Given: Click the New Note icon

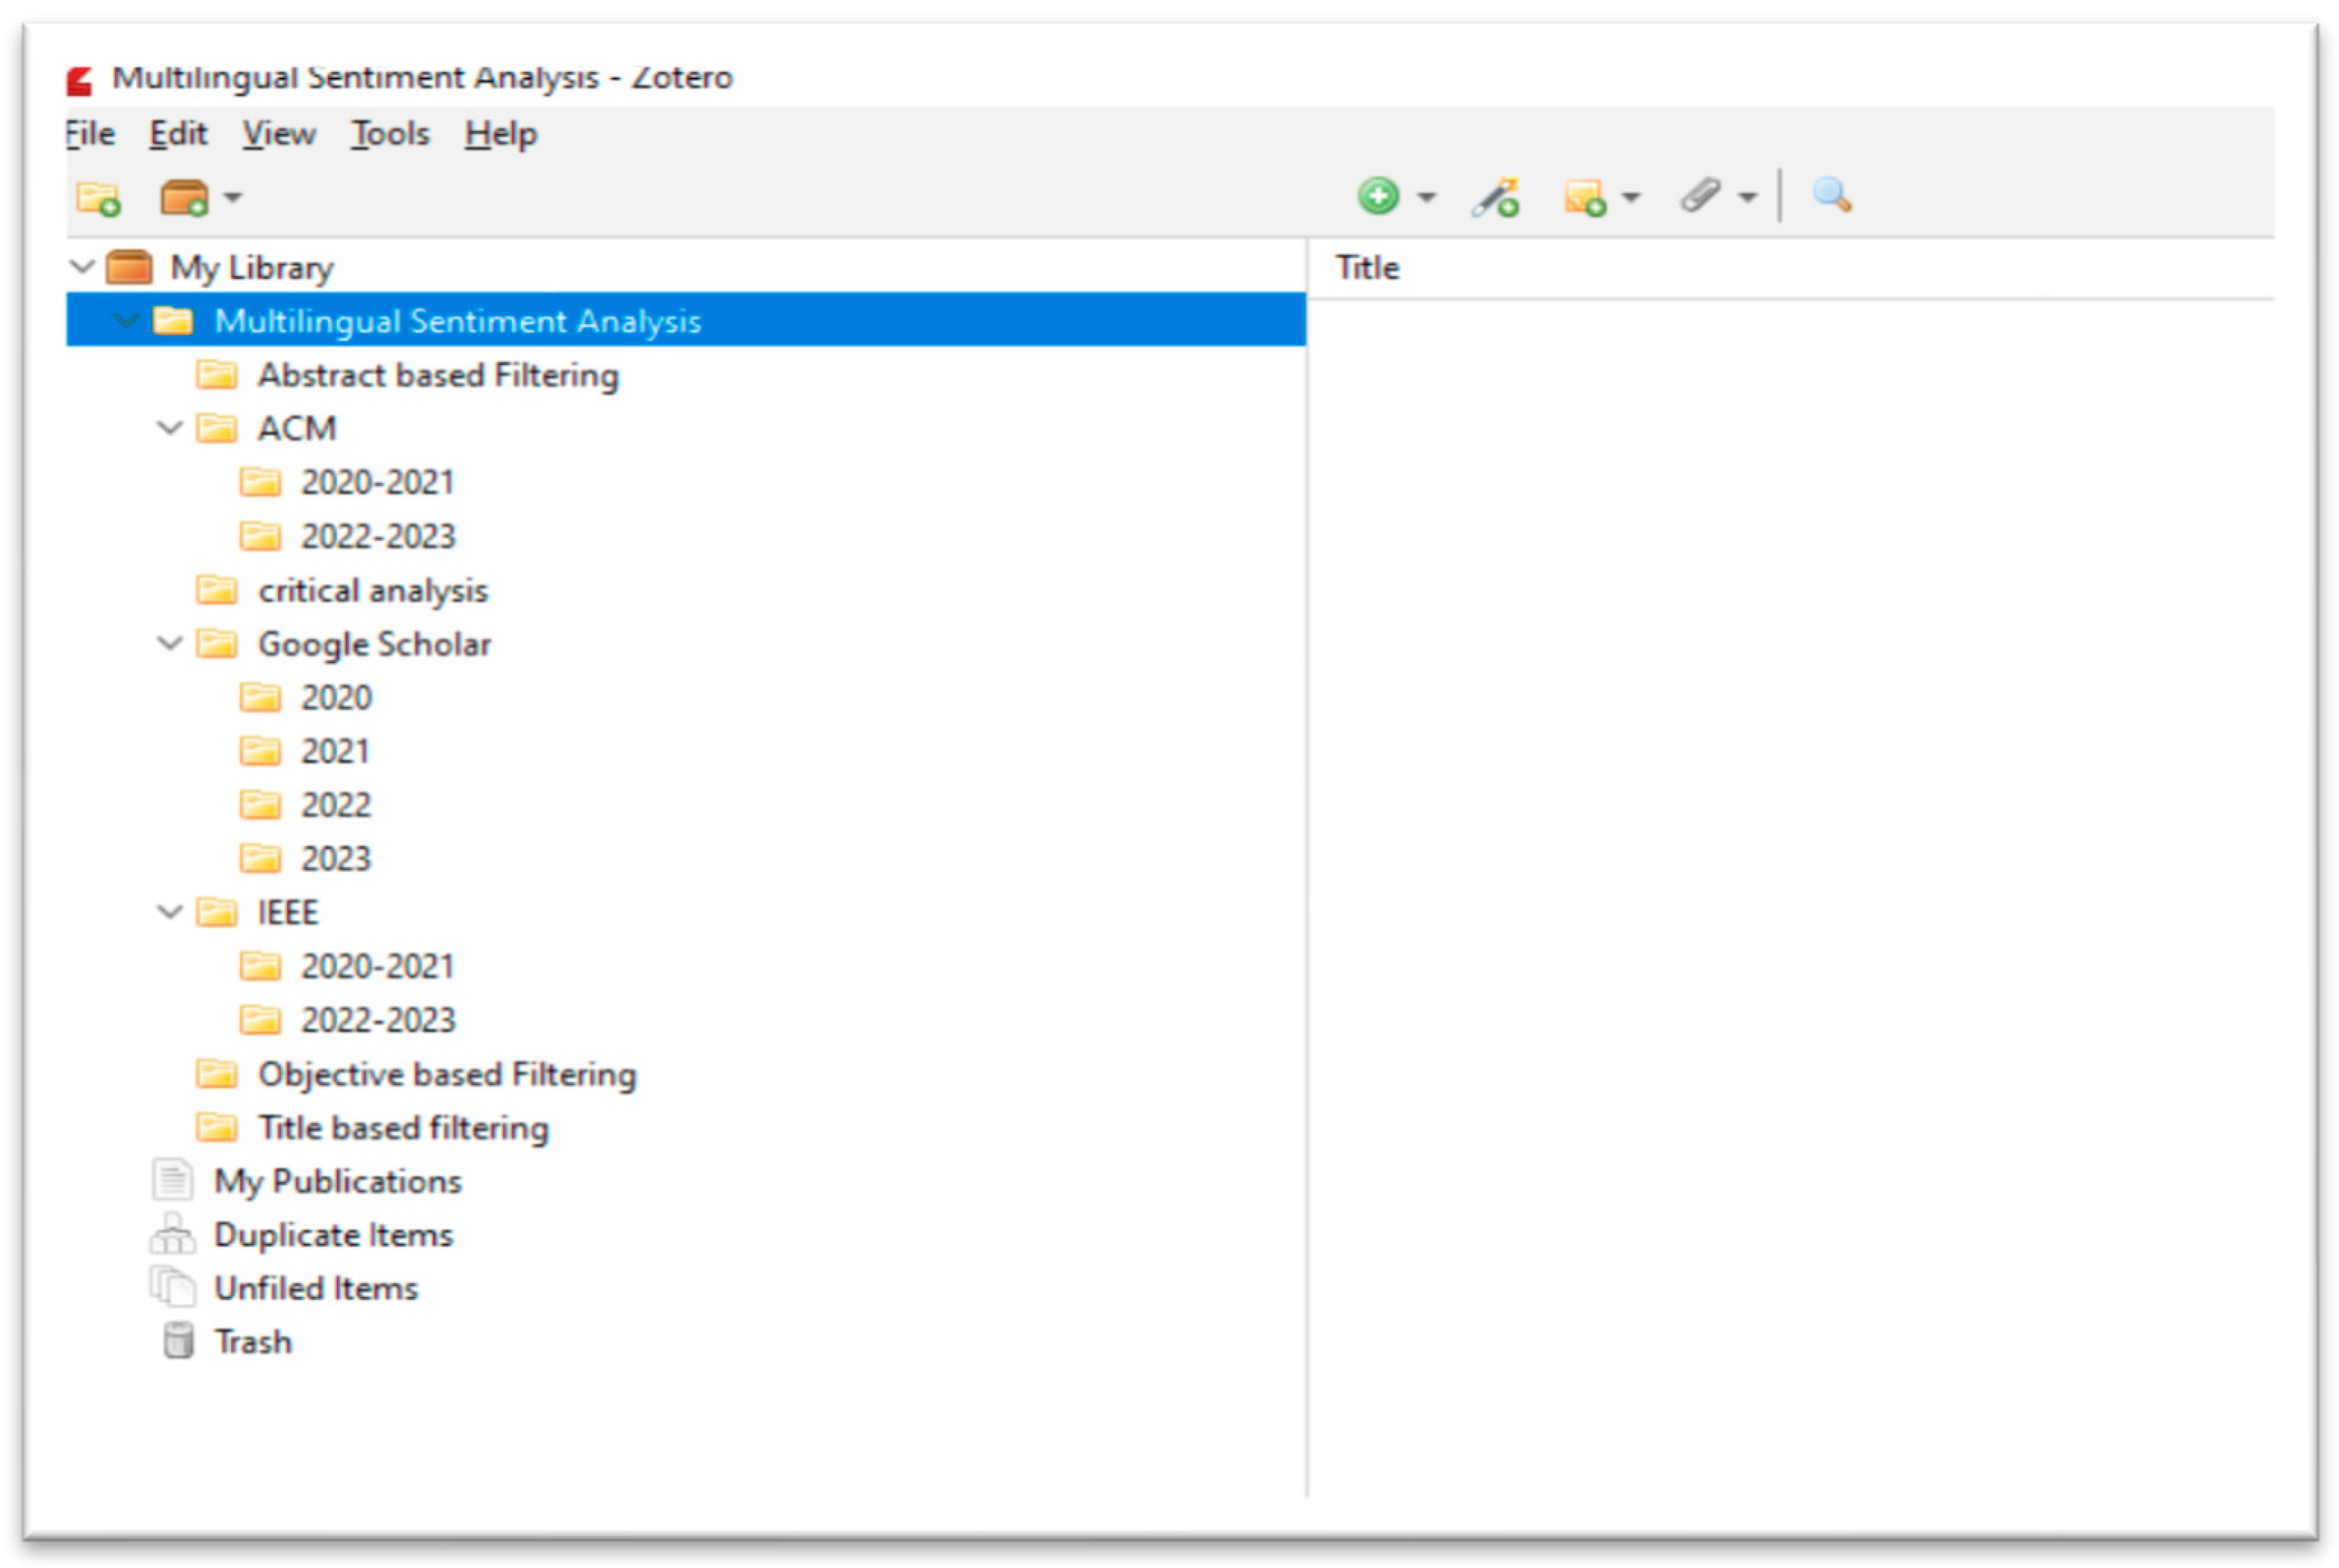Looking at the screenshot, I should click(1584, 197).
